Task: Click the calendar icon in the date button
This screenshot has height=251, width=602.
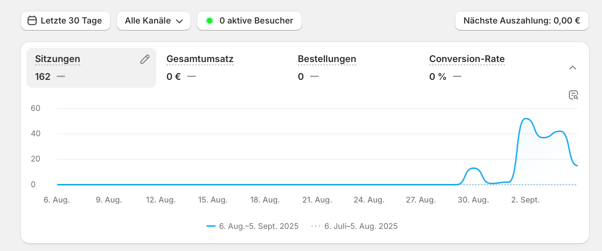Action: pos(32,21)
